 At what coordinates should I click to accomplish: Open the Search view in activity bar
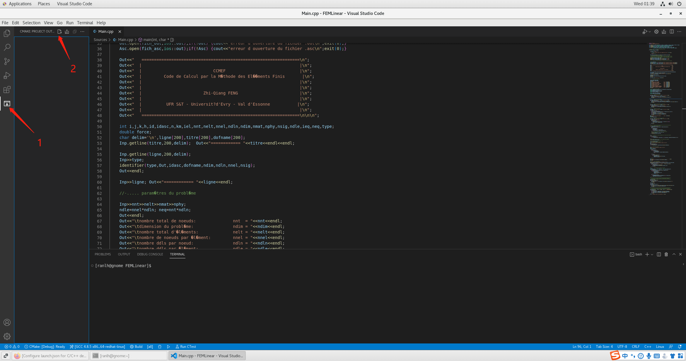[x=7, y=47]
